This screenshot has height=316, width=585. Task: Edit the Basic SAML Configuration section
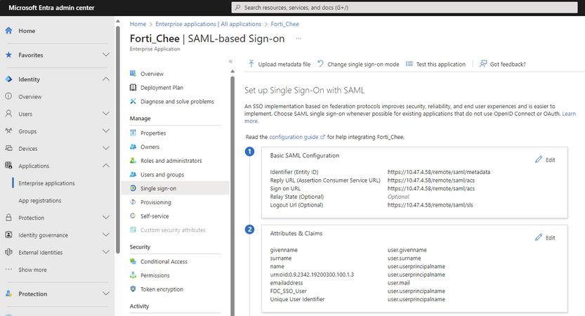[x=545, y=159]
